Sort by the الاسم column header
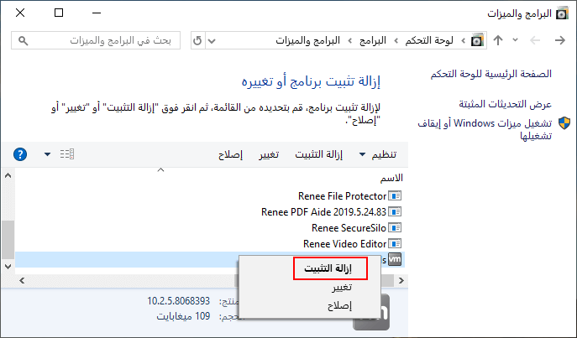This screenshot has width=577, height=338. pyautogui.click(x=391, y=178)
